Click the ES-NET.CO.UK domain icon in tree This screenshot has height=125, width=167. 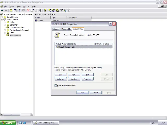pyautogui.click(x=5, y=20)
